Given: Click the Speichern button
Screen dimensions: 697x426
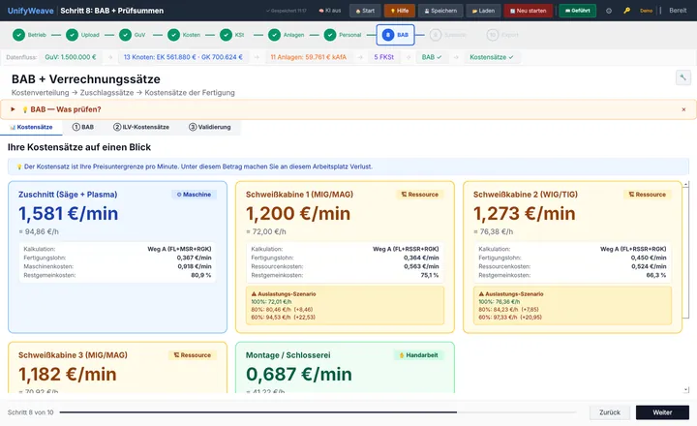Looking at the screenshot, I should click(440, 11).
